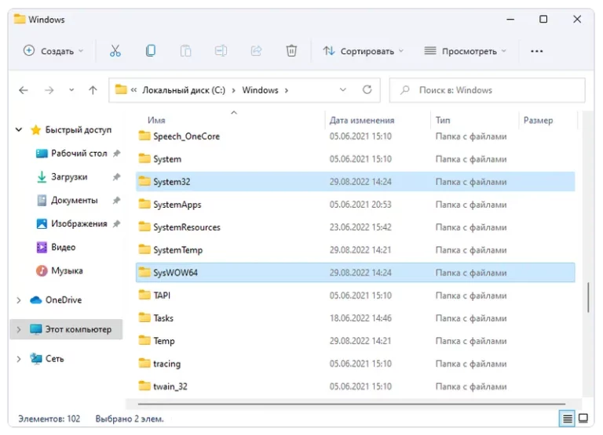Image resolution: width=603 pixels, height=435 pixels.
Task: Select the SystemResources folder name
Action: (187, 227)
